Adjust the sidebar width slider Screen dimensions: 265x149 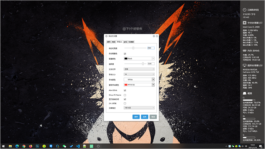[x=133, y=48]
